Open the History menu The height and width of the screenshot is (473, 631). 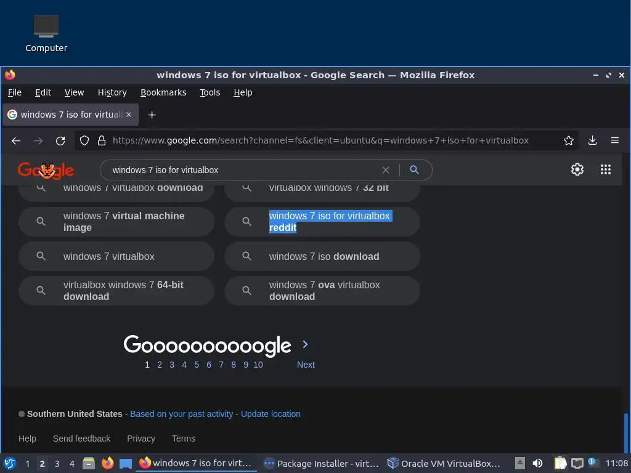click(112, 92)
